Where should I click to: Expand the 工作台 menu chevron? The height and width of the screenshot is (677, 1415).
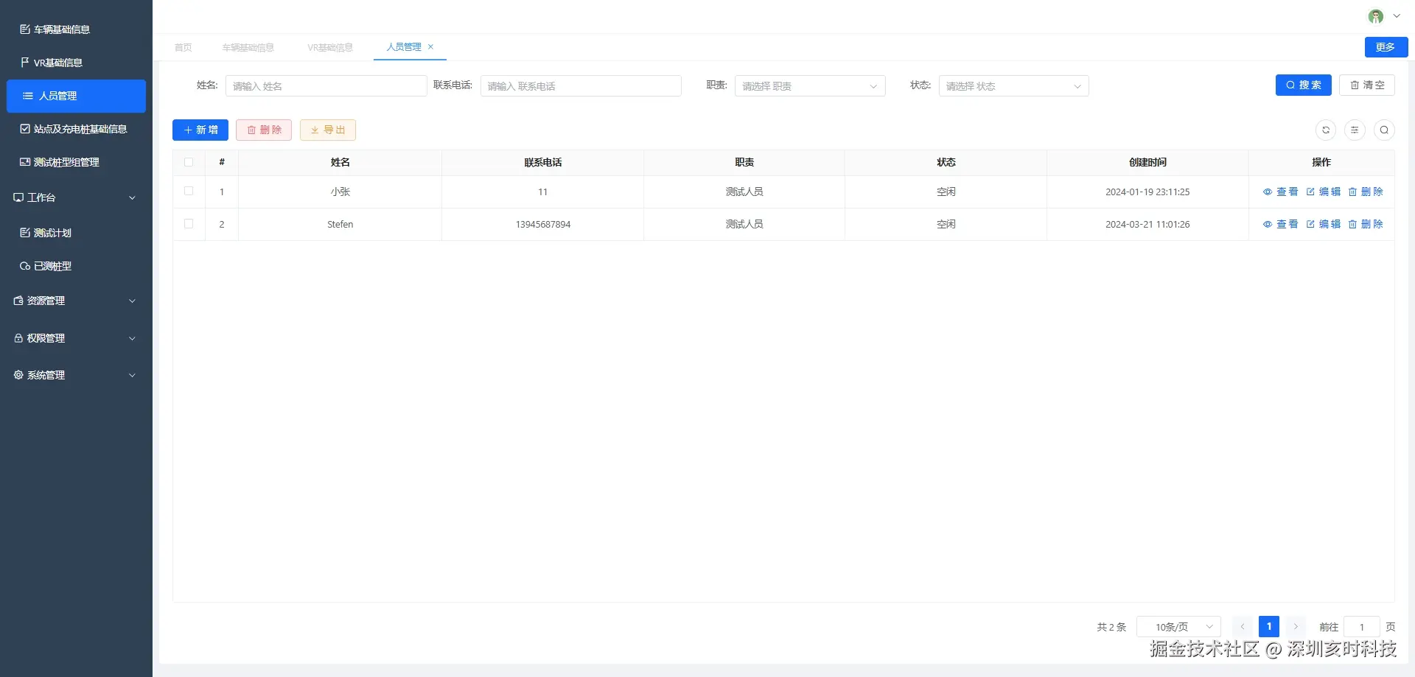click(x=133, y=197)
